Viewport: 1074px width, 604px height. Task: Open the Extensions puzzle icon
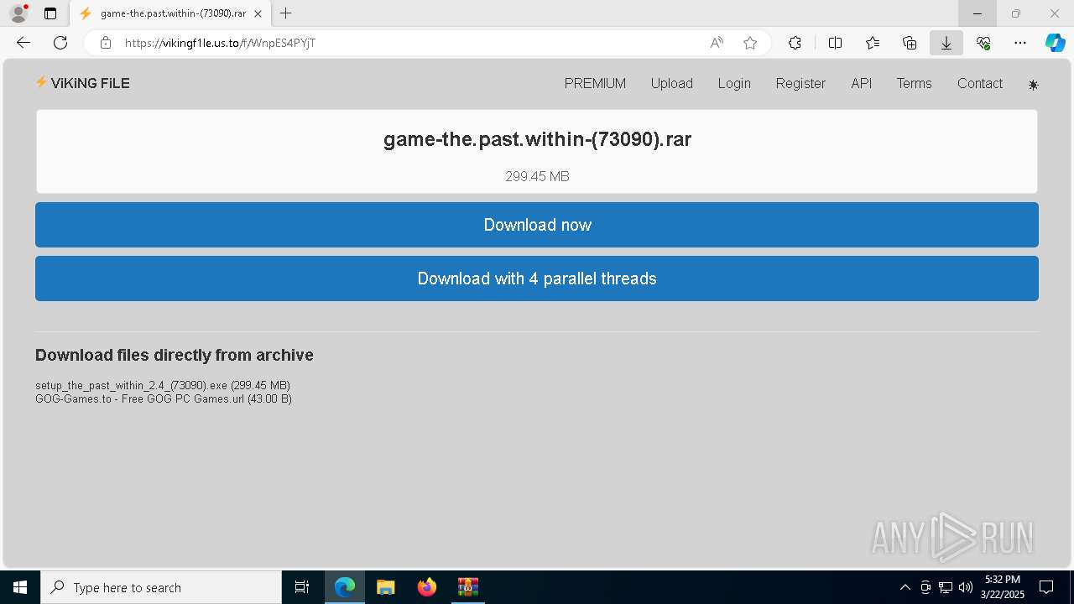[x=795, y=43]
